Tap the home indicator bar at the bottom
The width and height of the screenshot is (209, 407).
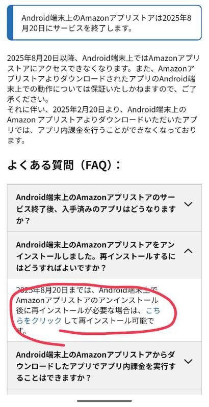(104, 401)
